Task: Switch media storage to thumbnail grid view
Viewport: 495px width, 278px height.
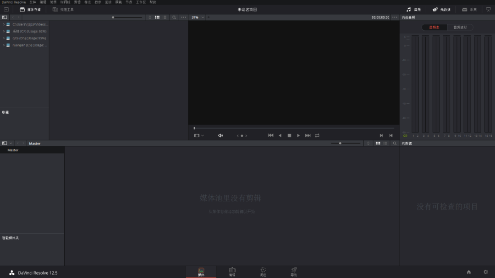Action: [x=157, y=17]
